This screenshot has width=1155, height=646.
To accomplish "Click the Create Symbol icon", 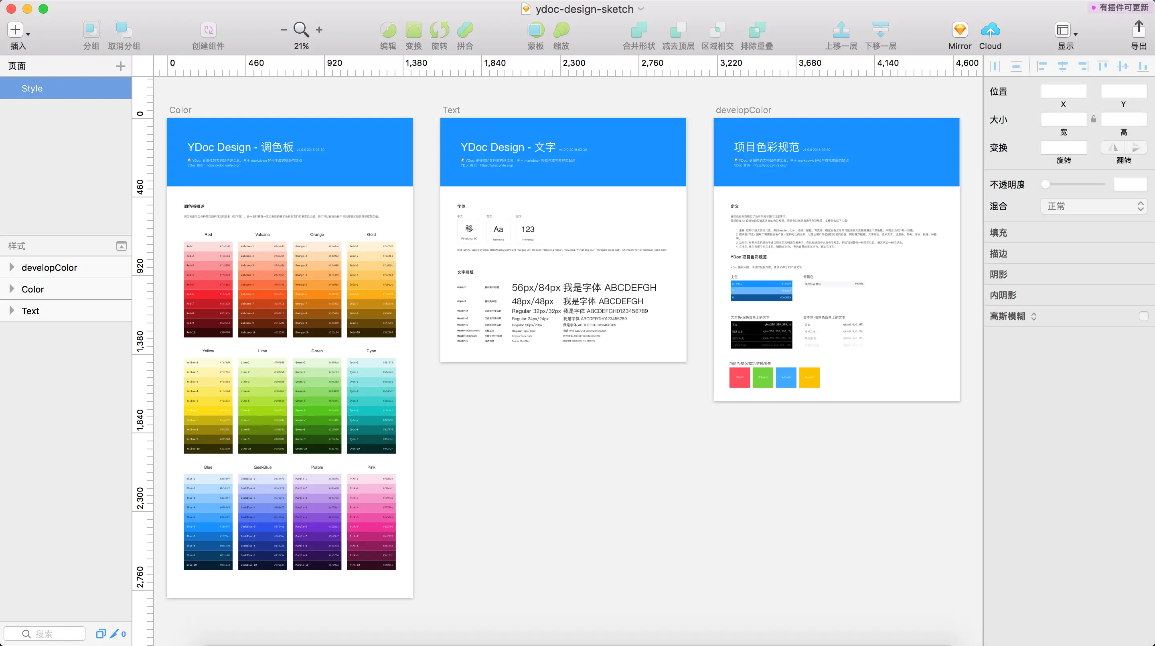I will [x=208, y=30].
